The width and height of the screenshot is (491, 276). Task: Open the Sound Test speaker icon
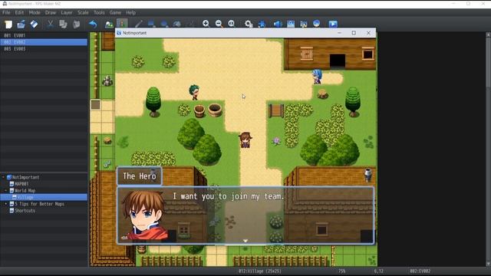click(278, 24)
